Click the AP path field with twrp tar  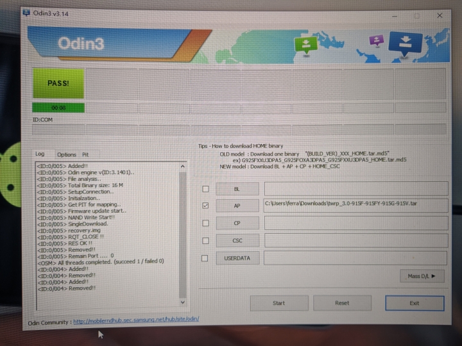[x=355, y=206]
